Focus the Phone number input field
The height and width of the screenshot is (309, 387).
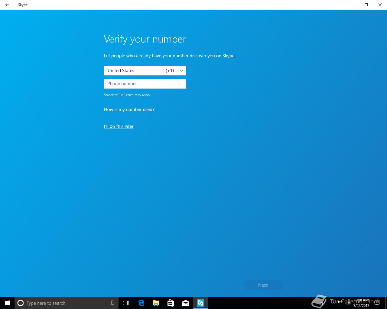145,84
